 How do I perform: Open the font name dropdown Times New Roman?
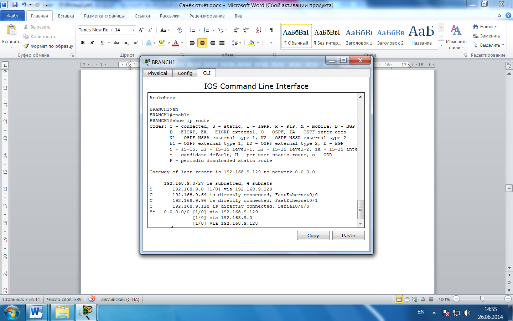click(111, 30)
